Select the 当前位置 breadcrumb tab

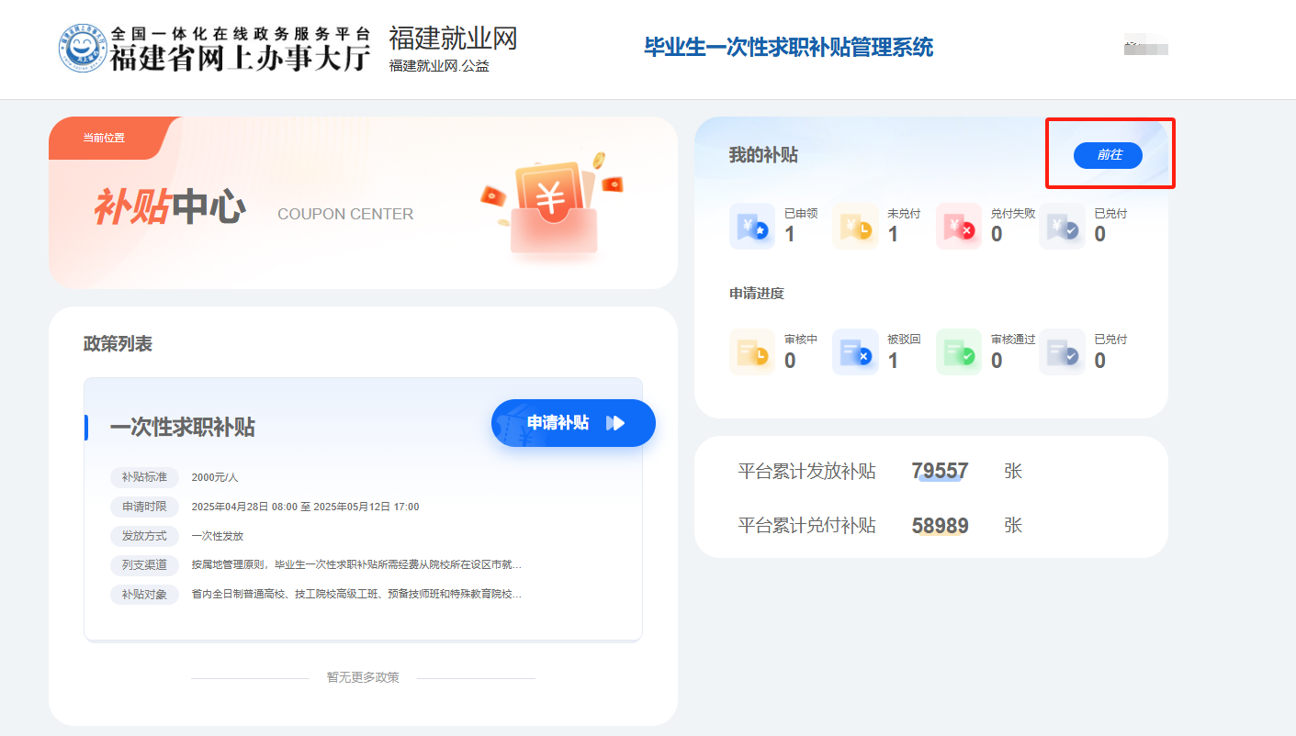pos(104,139)
